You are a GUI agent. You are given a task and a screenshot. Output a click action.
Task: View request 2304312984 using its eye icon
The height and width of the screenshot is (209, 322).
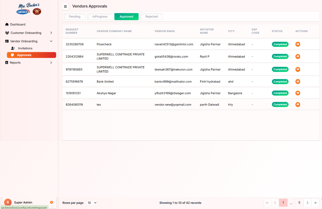tap(298, 56)
